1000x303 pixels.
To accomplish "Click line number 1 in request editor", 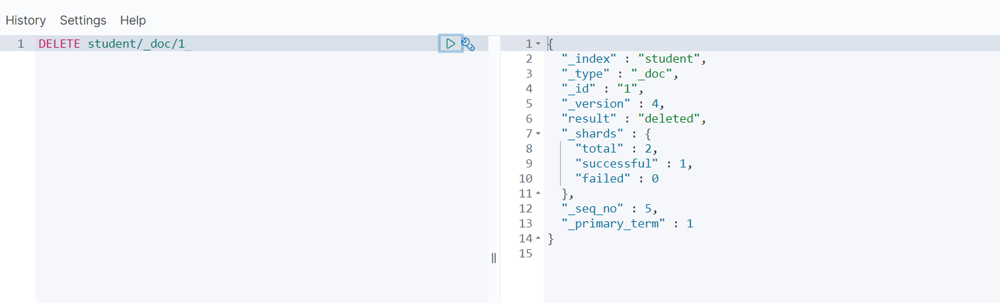I will [x=20, y=44].
